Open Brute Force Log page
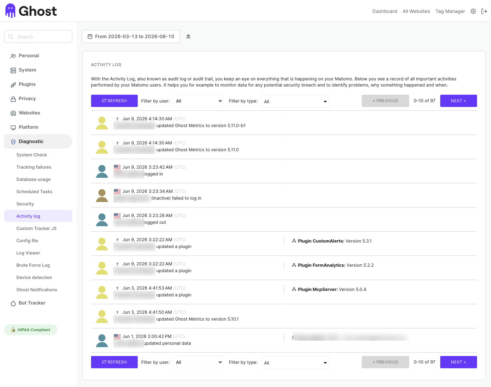This screenshot has width=491, height=387. coord(33,265)
